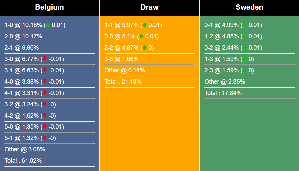Click green arrow on Sweden 1-2 row
Viewport: 299px width, 171px height.
(245, 36)
